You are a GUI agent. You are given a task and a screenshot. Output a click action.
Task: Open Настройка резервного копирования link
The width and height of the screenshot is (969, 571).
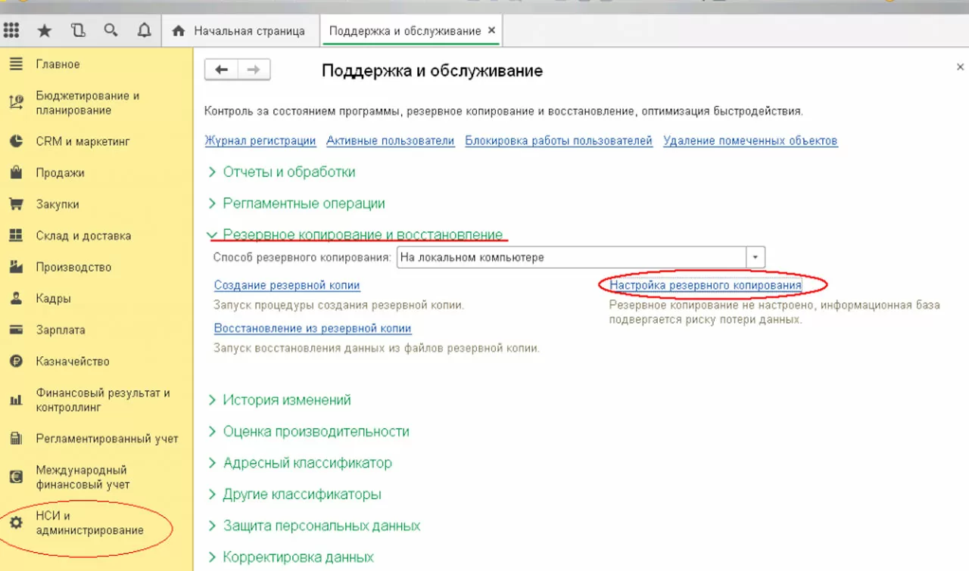[706, 285]
